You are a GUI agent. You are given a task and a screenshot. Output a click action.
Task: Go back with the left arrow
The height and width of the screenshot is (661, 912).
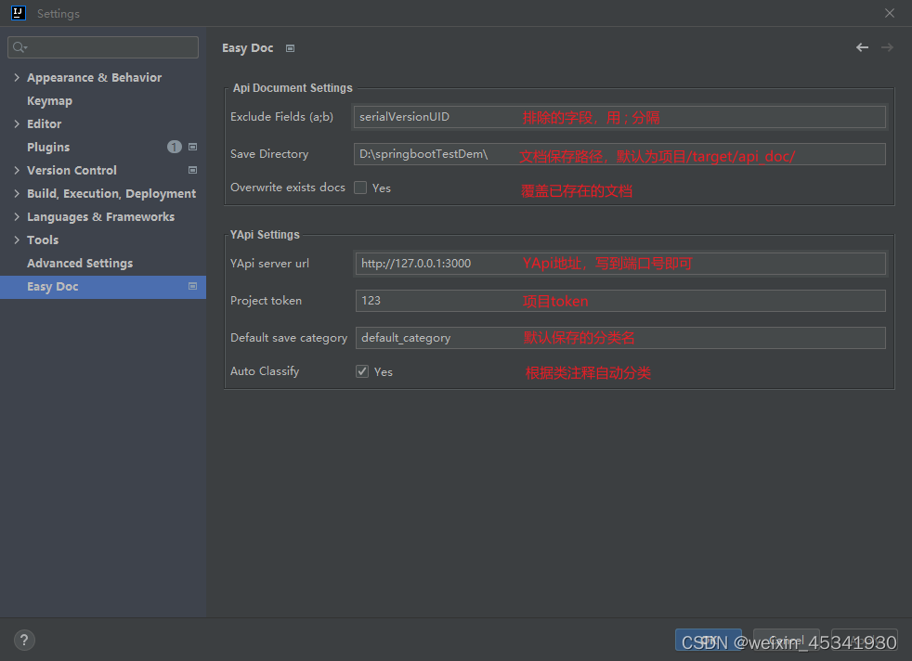pos(862,47)
